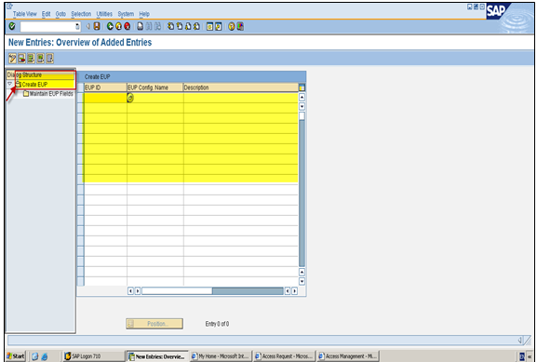Click the Windows Start button
537x362 pixels.
16,356
